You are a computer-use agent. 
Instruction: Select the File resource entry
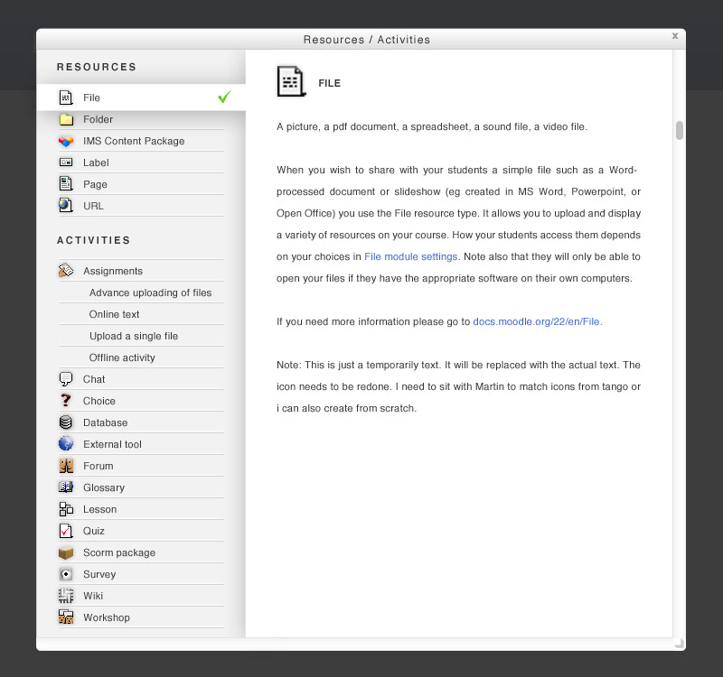tap(141, 97)
